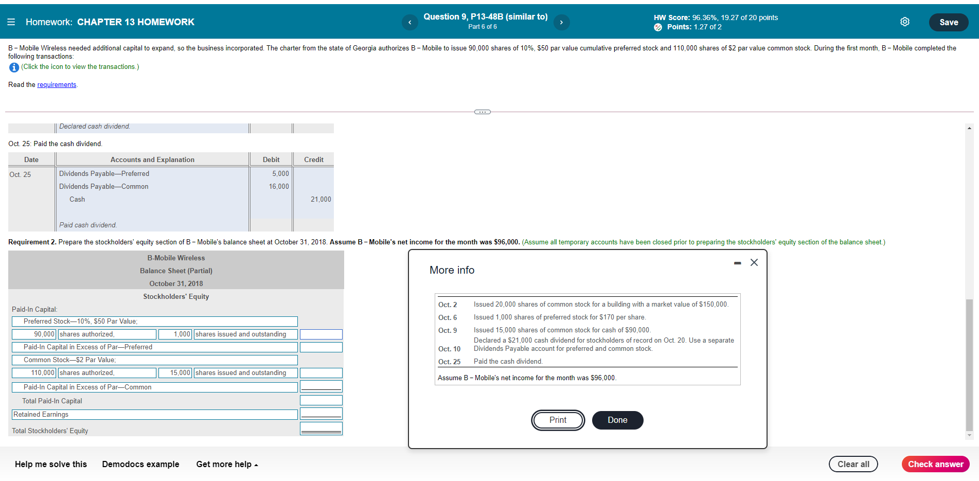Click the Retained Earnings amount box

tap(321, 414)
